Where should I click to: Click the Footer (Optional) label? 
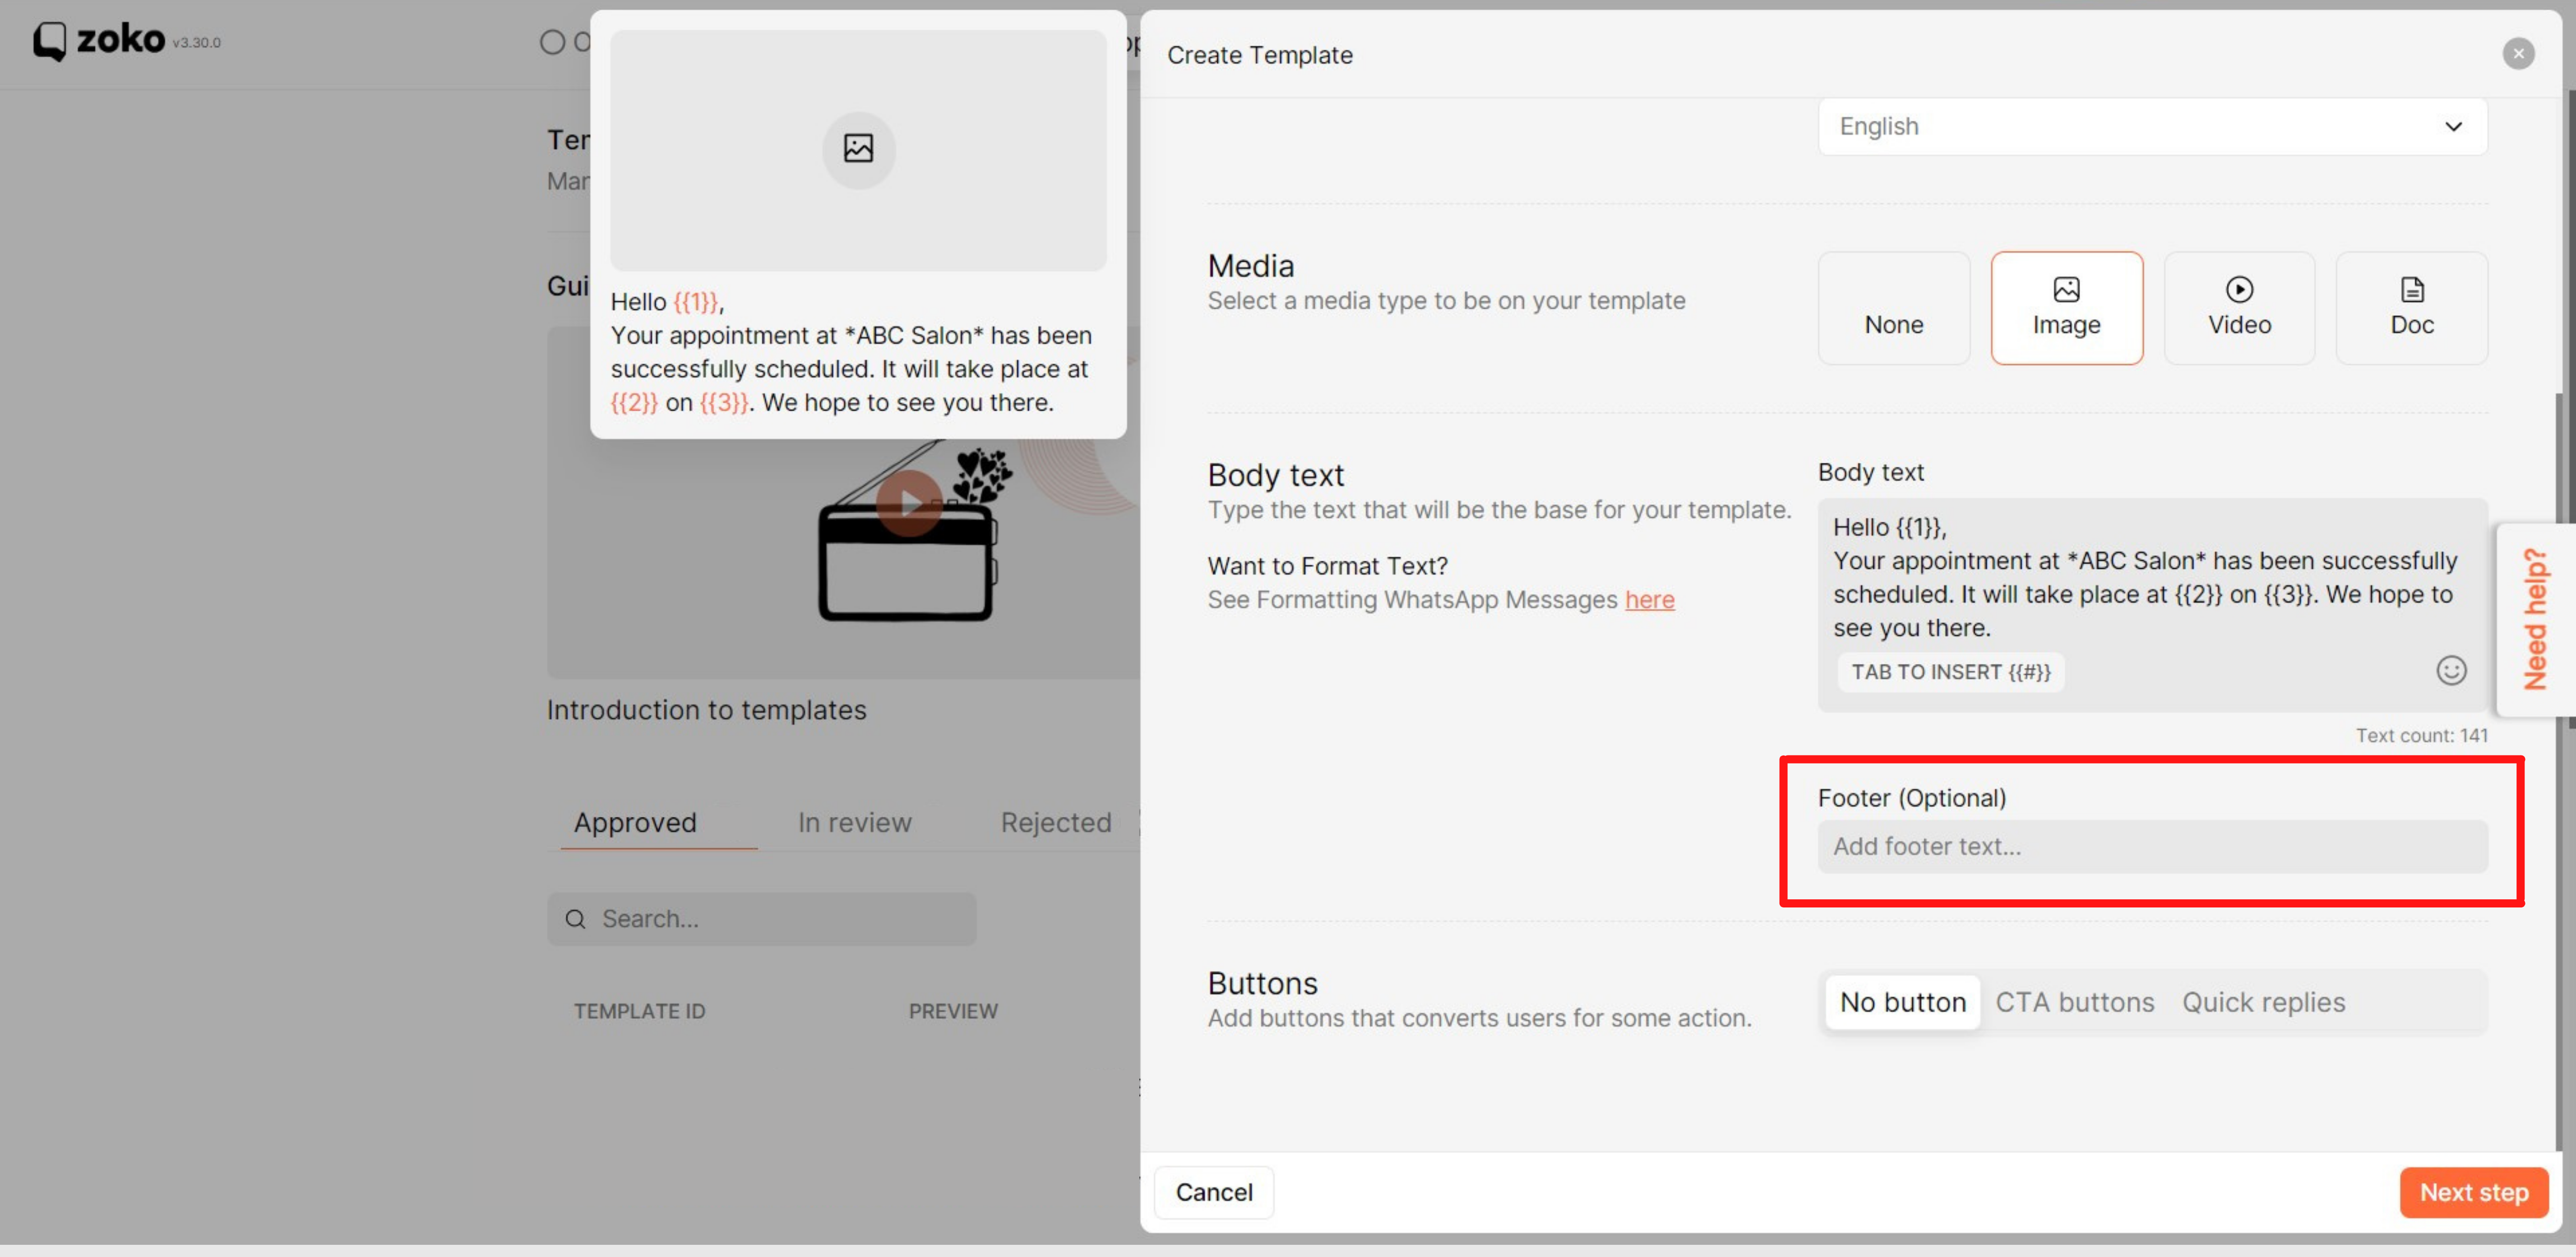click(x=1911, y=797)
